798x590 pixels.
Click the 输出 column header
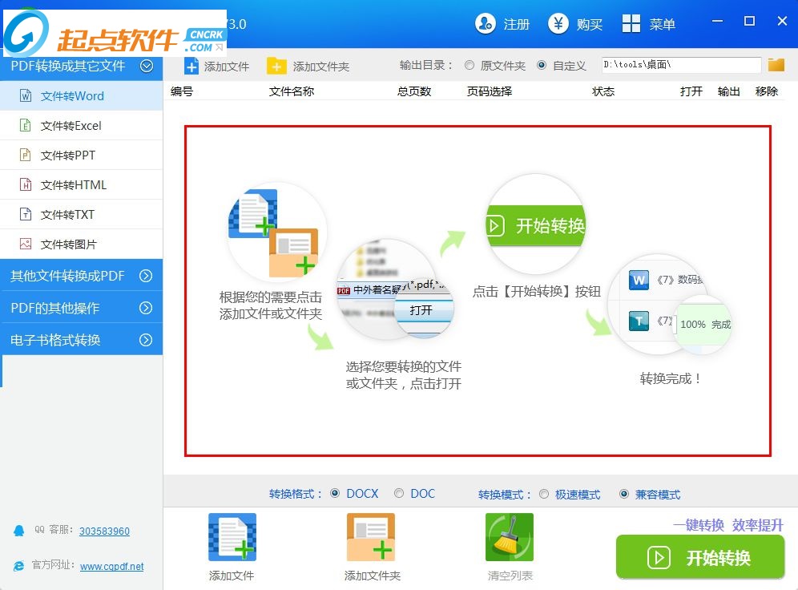pyautogui.click(x=729, y=91)
